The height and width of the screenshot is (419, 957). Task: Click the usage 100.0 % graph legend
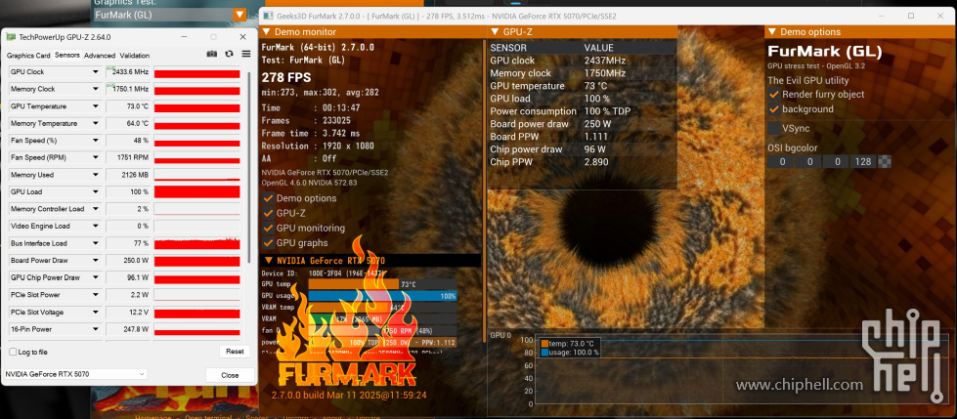(570, 353)
